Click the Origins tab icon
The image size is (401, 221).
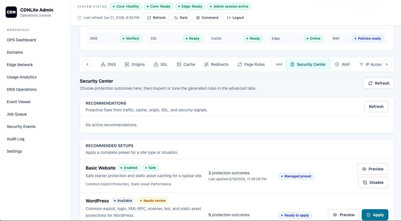[127, 64]
